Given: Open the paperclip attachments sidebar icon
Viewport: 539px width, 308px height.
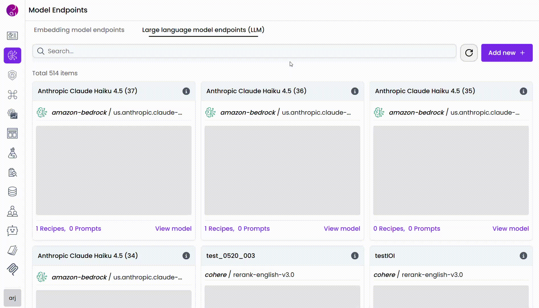Looking at the screenshot, I should pos(12,269).
